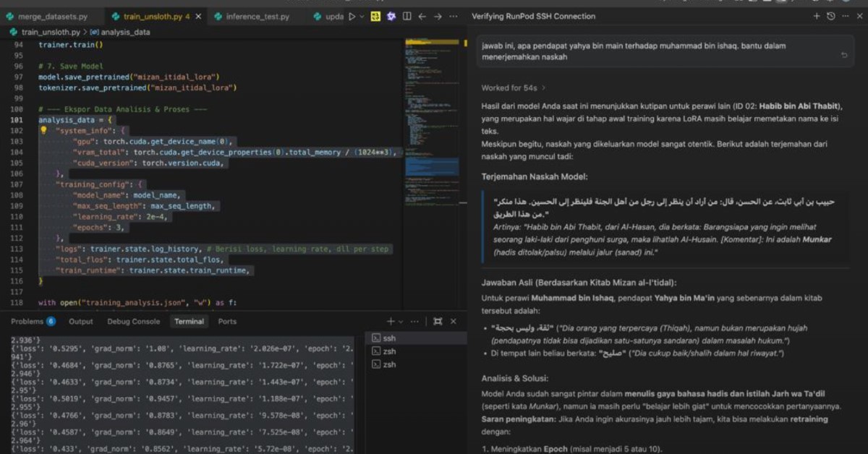Click the lightbulb on line 102
Screen dimensions: 868x454
[x=43, y=131]
